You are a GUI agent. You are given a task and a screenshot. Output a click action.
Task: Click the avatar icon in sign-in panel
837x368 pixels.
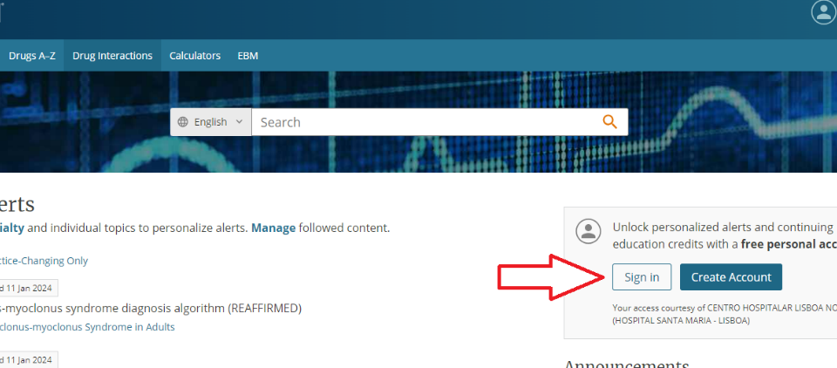coord(589,231)
